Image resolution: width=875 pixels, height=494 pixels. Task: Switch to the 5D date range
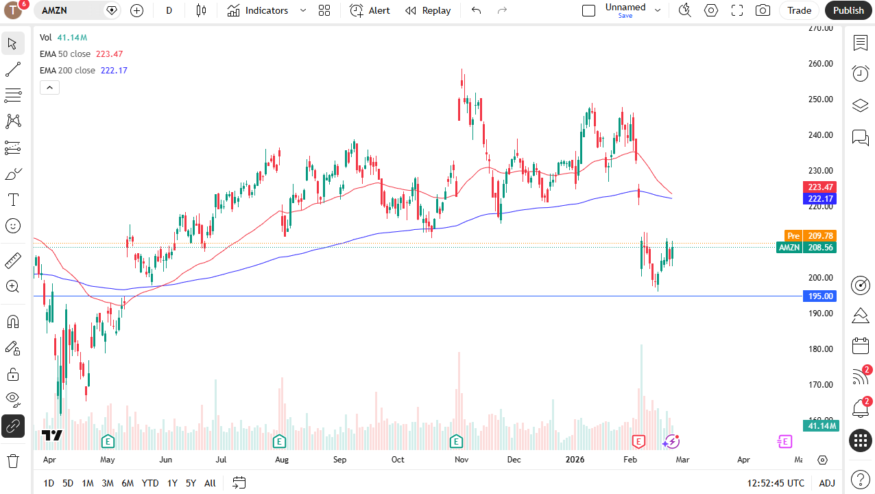pyautogui.click(x=68, y=483)
